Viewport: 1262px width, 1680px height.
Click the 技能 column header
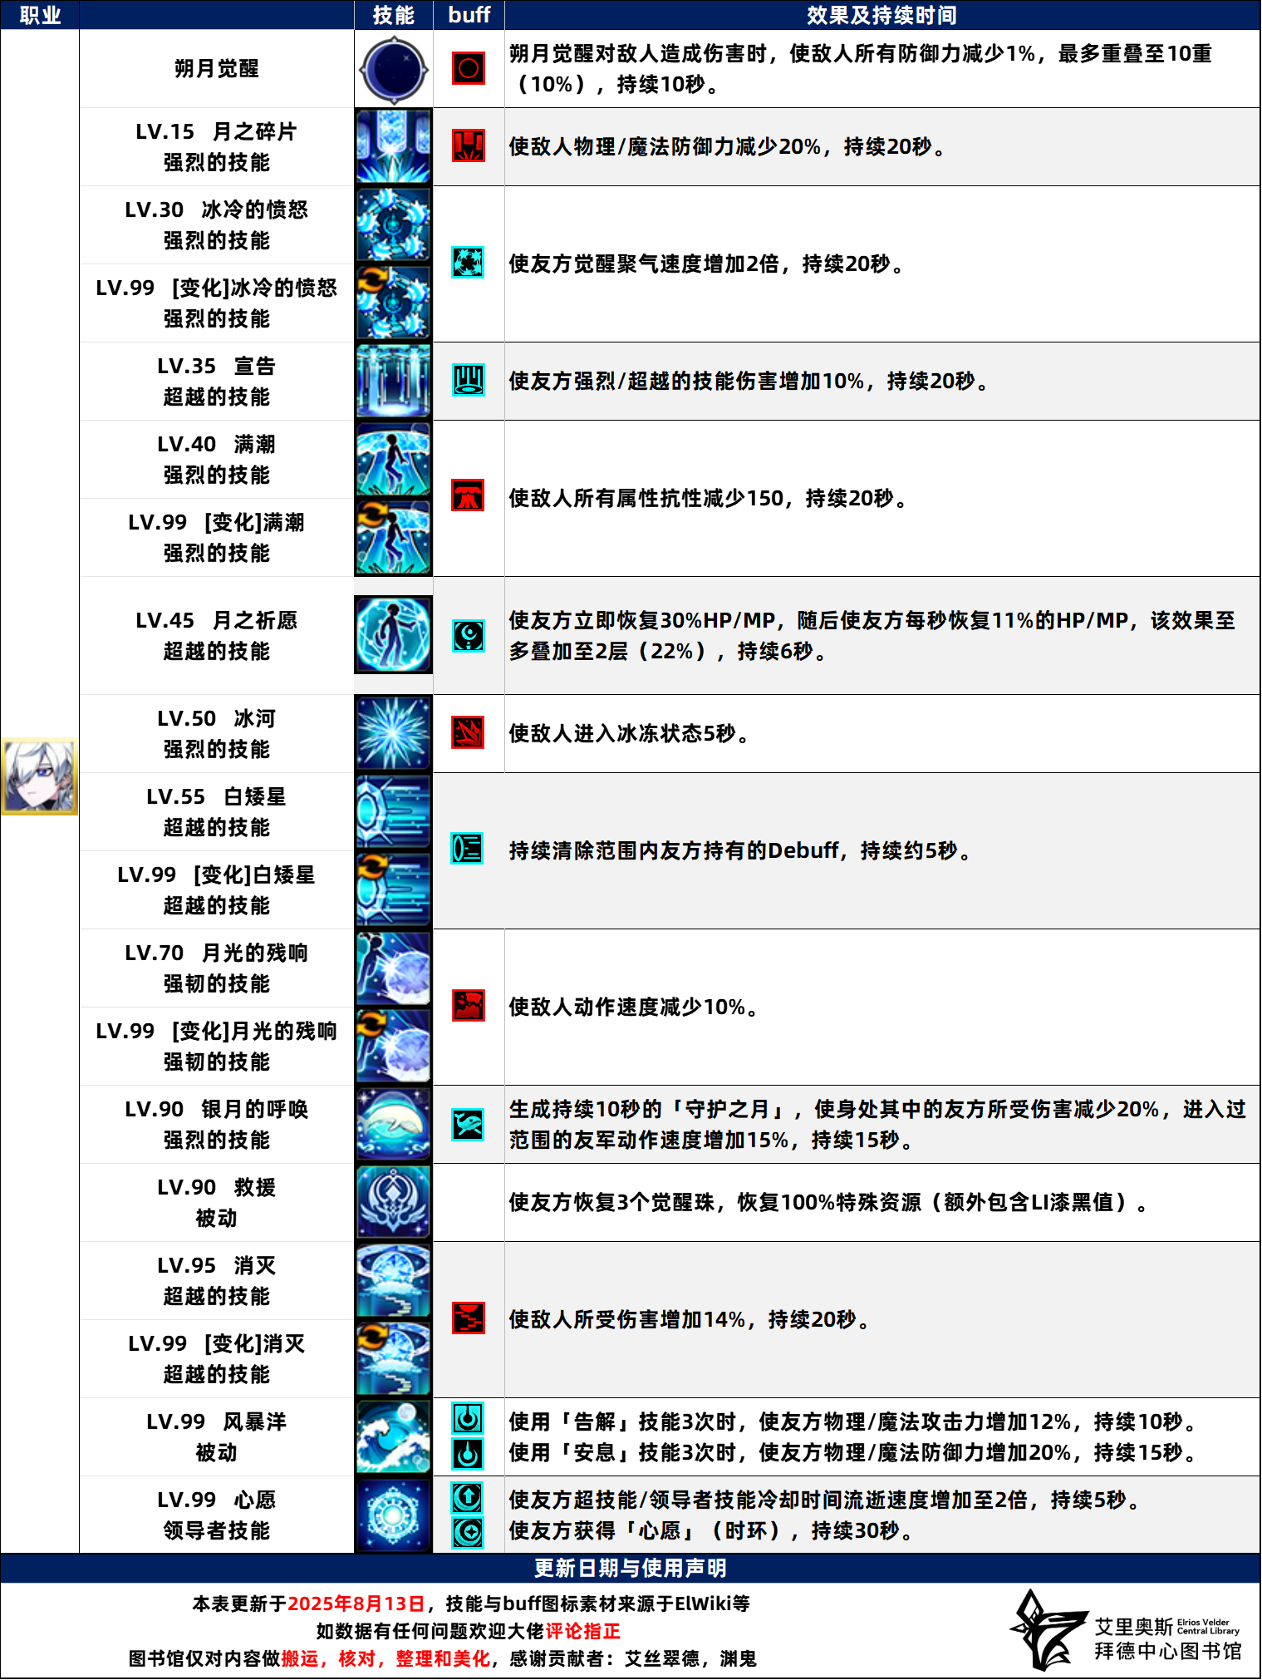393,15
